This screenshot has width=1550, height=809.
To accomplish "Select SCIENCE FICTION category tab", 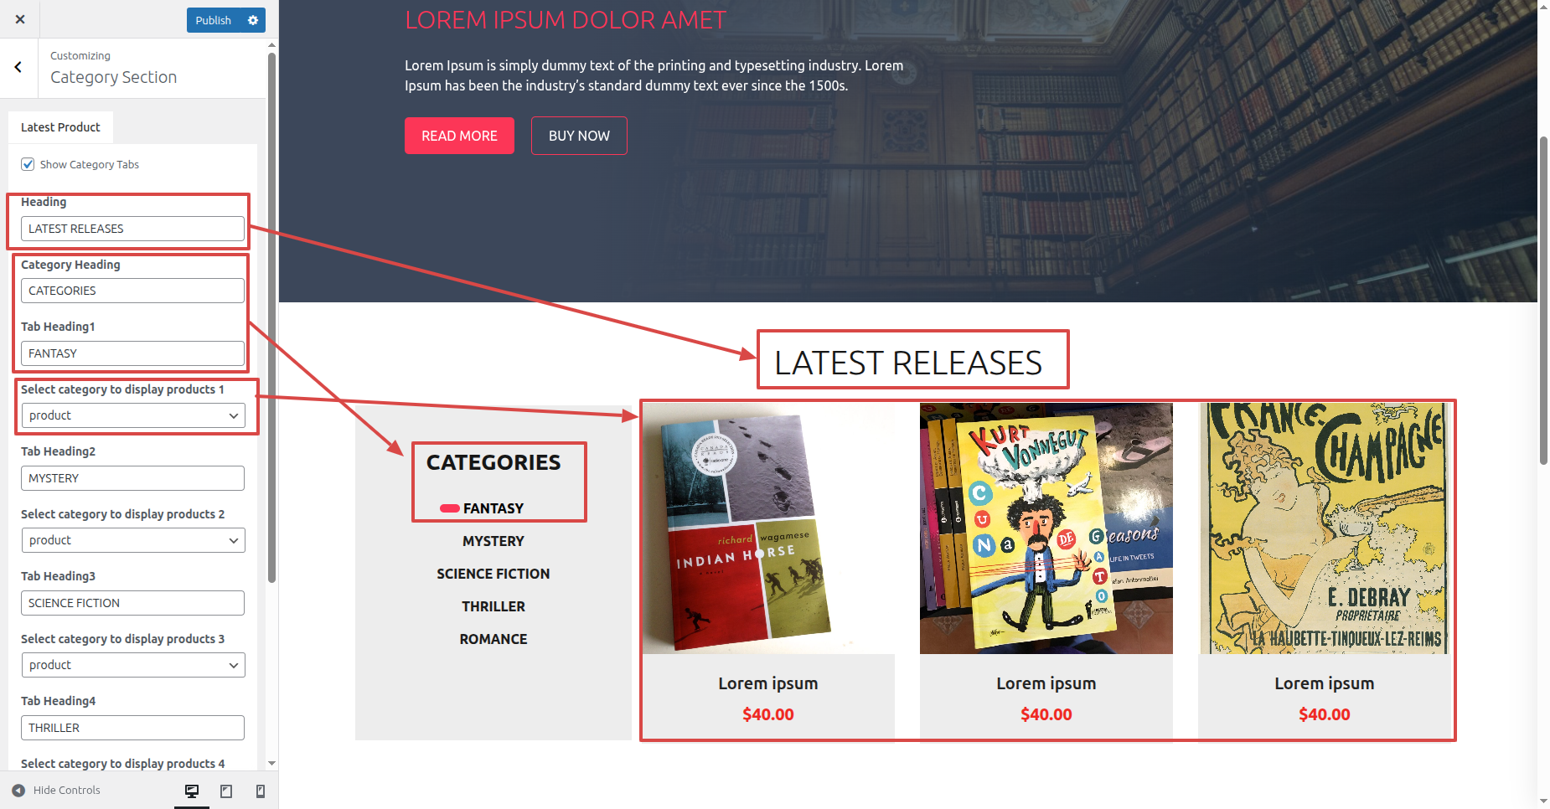I will tap(493, 574).
